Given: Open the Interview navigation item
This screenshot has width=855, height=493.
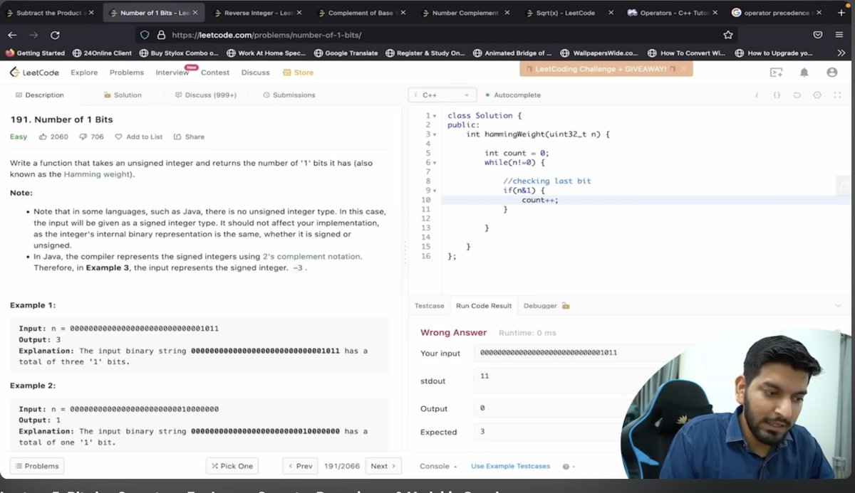Looking at the screenshot, I should (172, 73).
